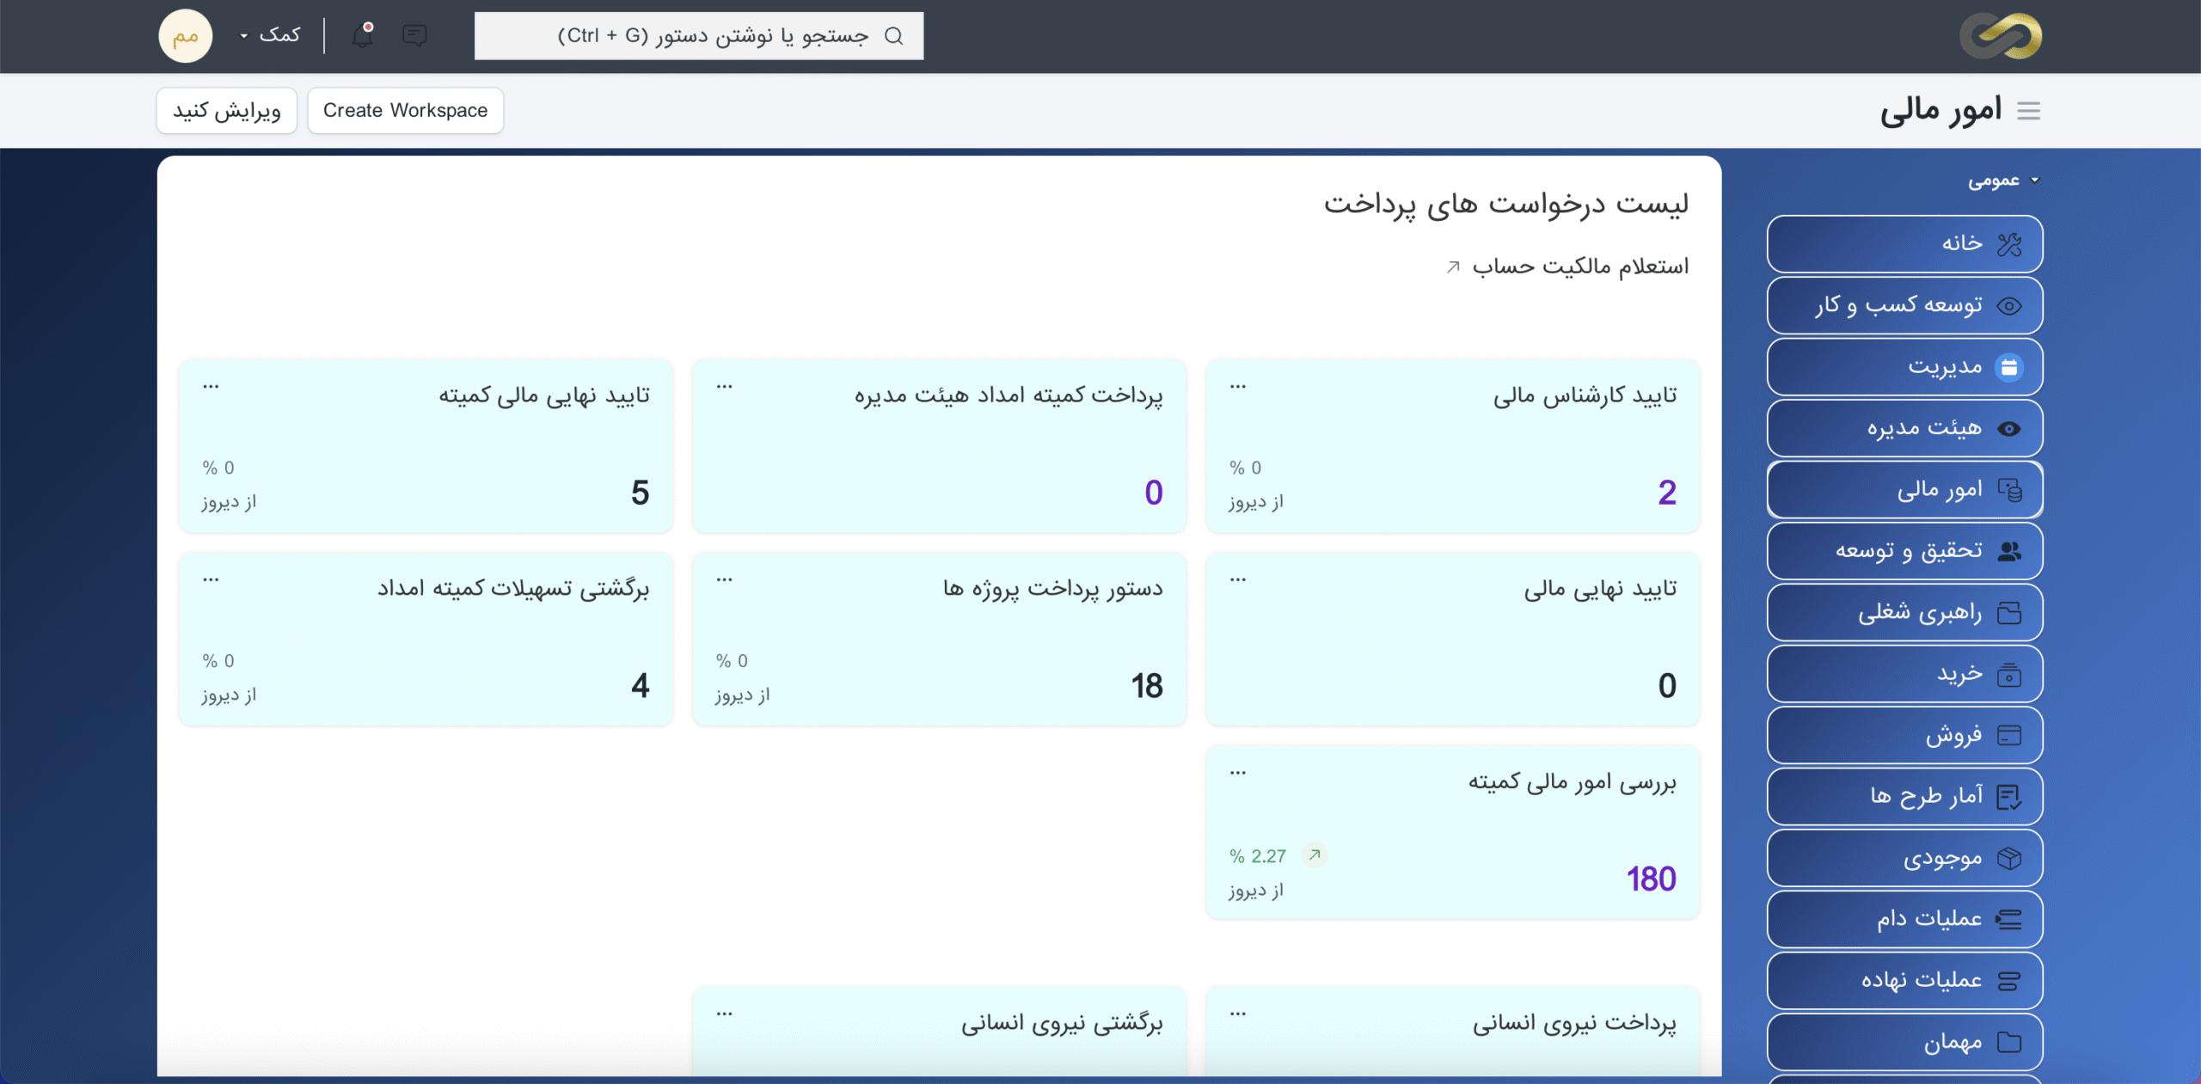The image size is (2201, 1084).
Task: Click the ویرایش کنید edit button
Action: pyautogui.click(x=227, y=111)
